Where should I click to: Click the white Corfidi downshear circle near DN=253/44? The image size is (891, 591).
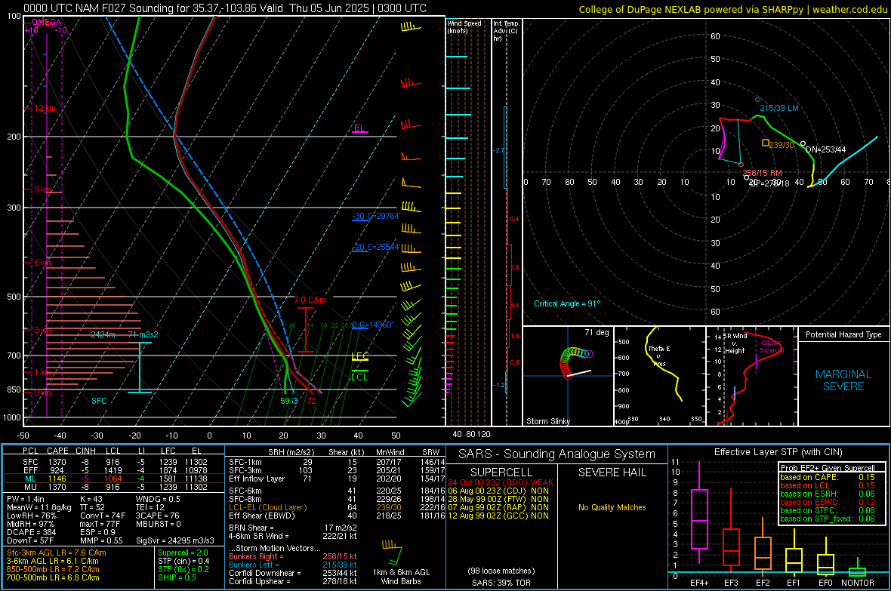click(x=803, y=143)
